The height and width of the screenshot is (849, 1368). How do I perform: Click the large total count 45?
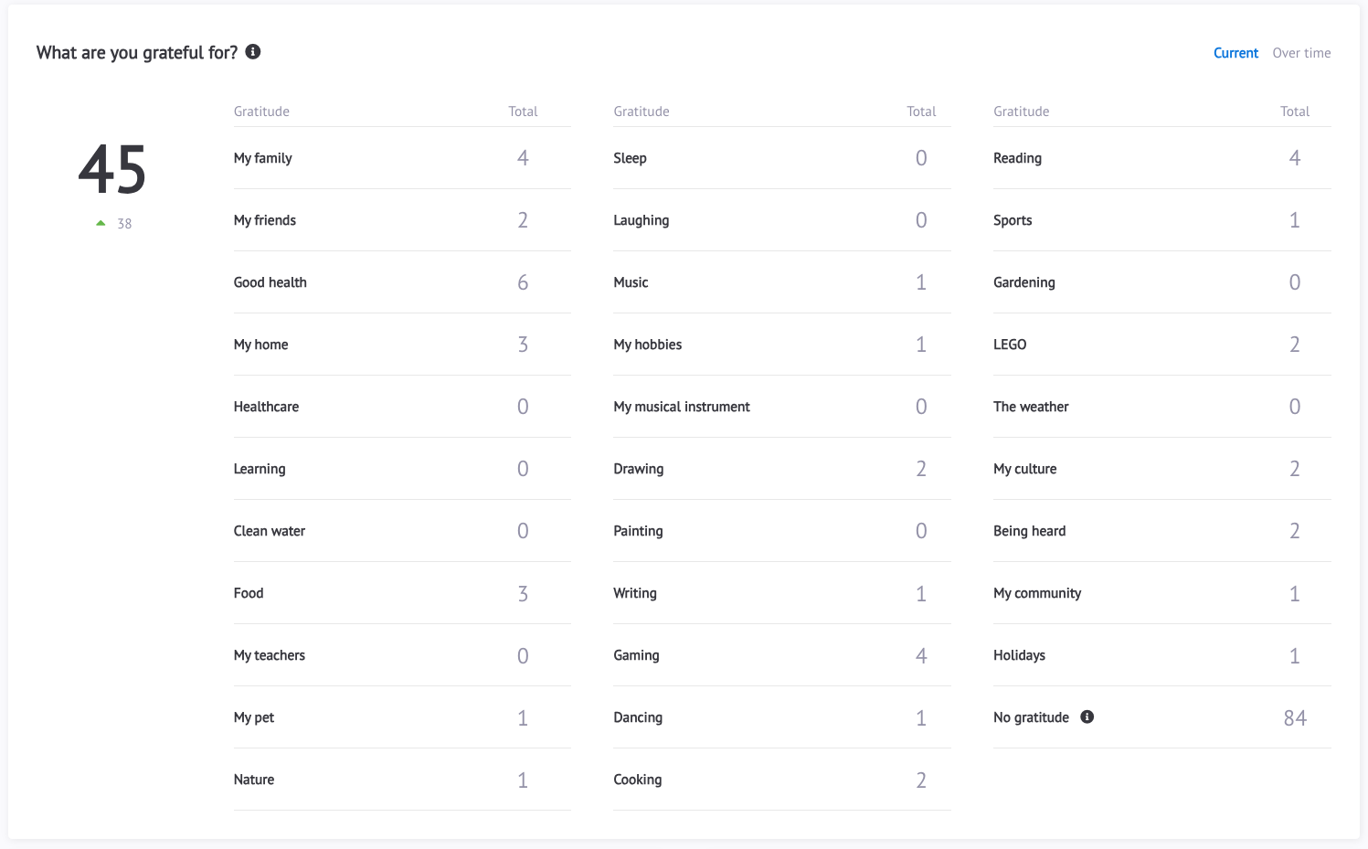click(x=112, y=169)
